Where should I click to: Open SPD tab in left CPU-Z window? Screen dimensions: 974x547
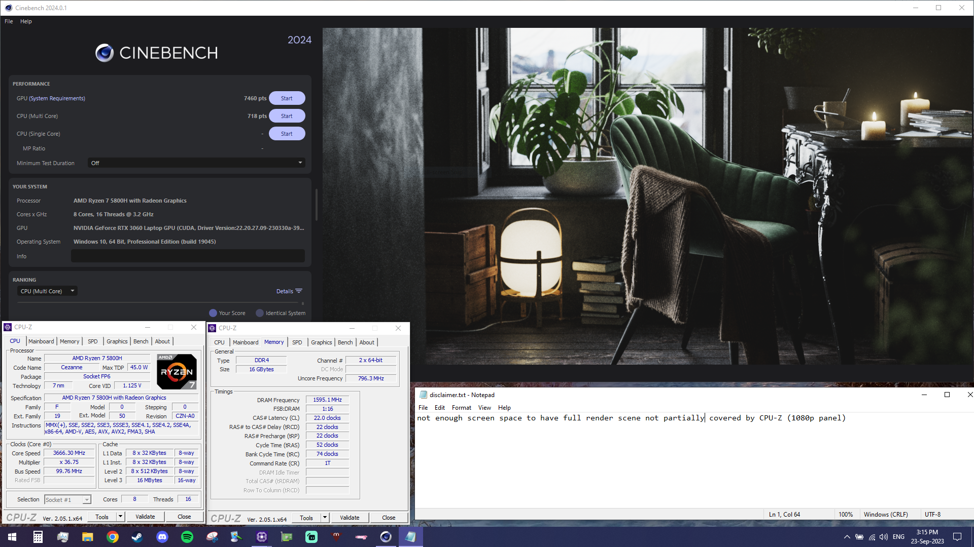click(x=93, y=341)
